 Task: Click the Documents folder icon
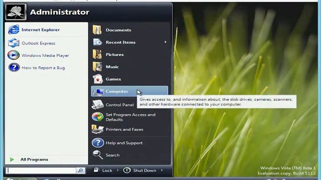coord(97,30)
